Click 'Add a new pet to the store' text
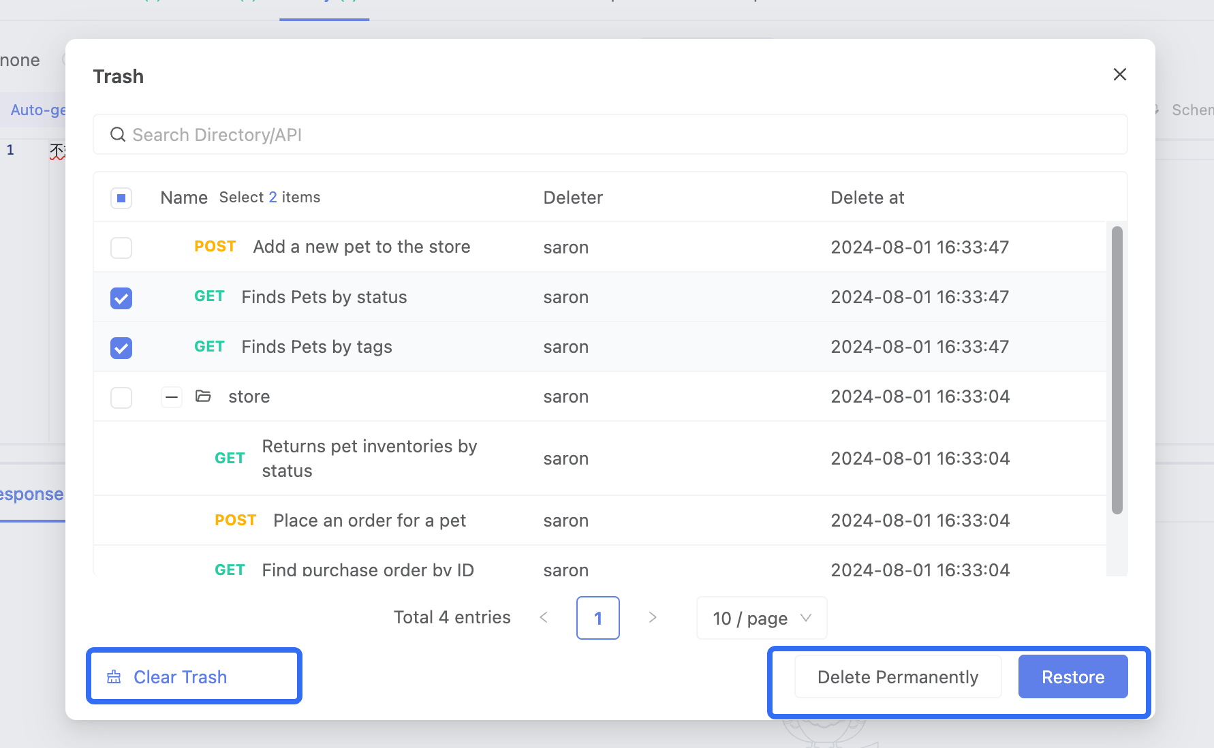1214x748 pixels. pos(362,247)
